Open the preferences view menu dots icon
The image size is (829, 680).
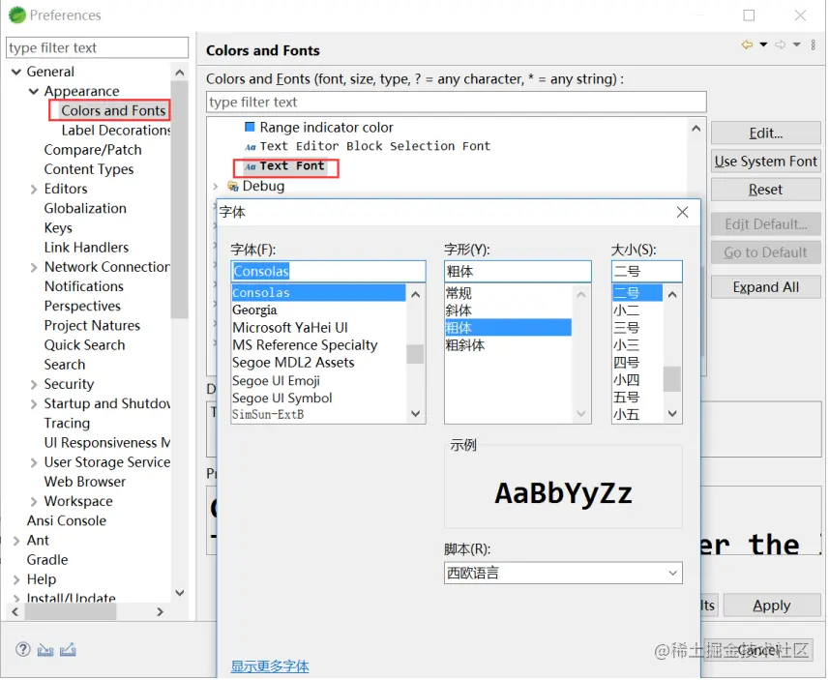(815, 44)
